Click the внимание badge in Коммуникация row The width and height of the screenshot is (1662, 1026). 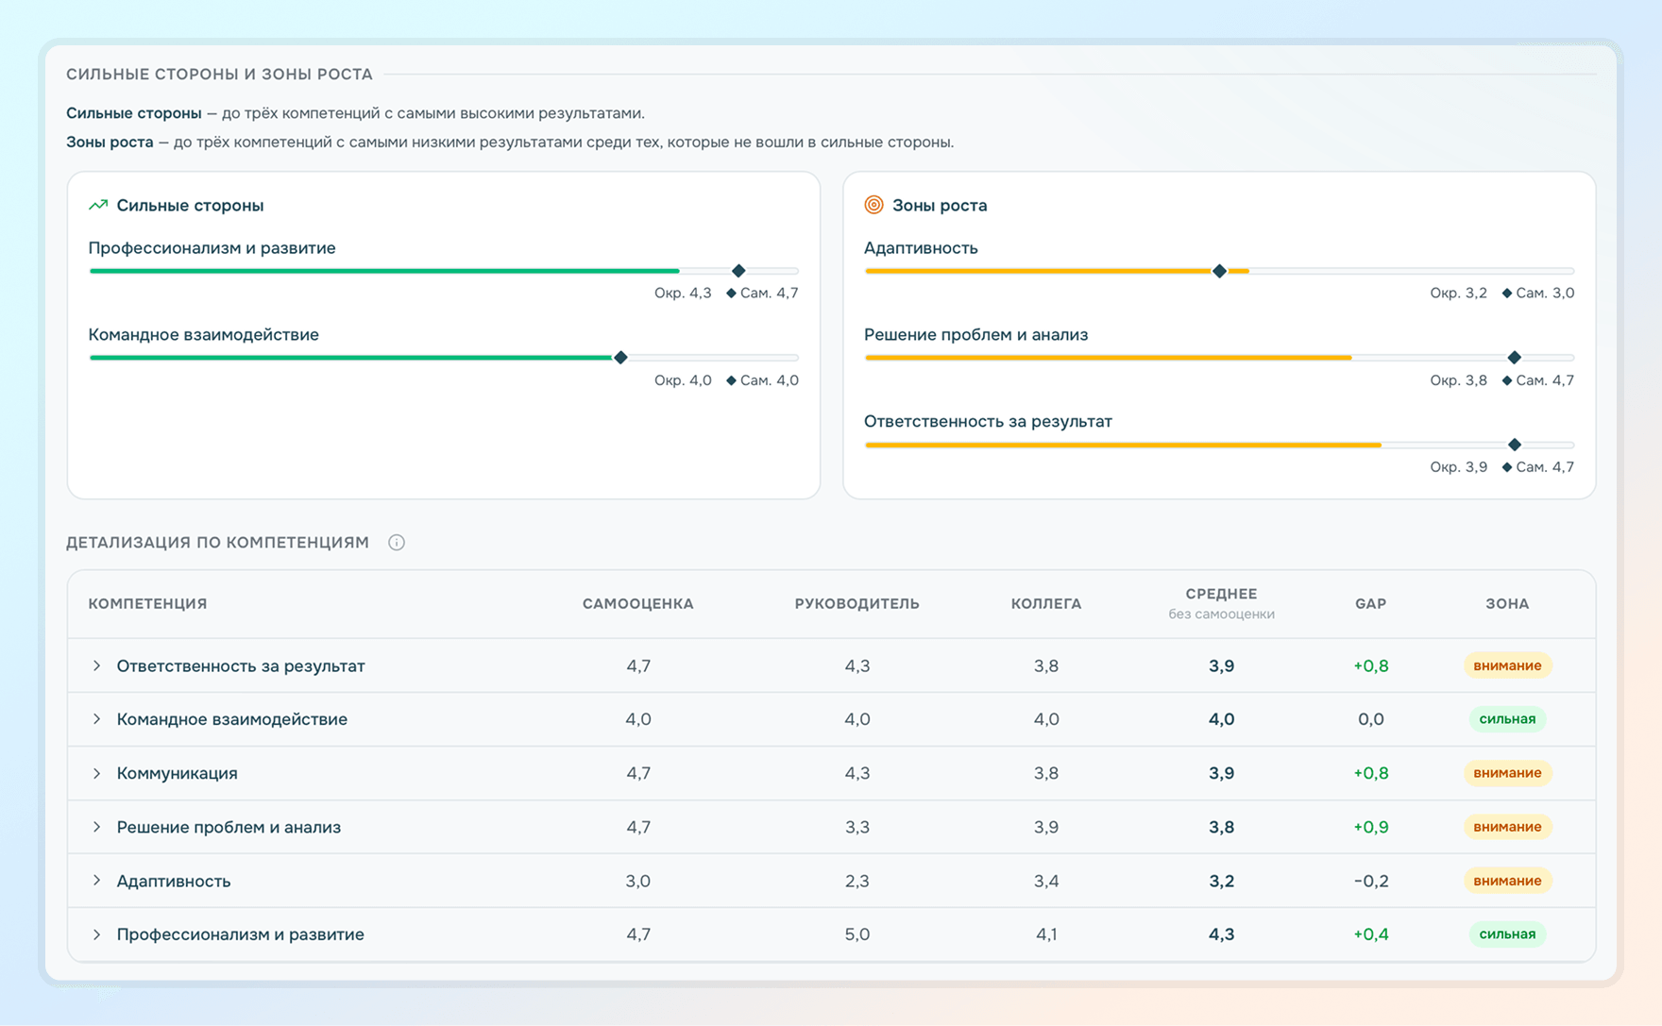pyautogui.click(x=1507, y=773)
